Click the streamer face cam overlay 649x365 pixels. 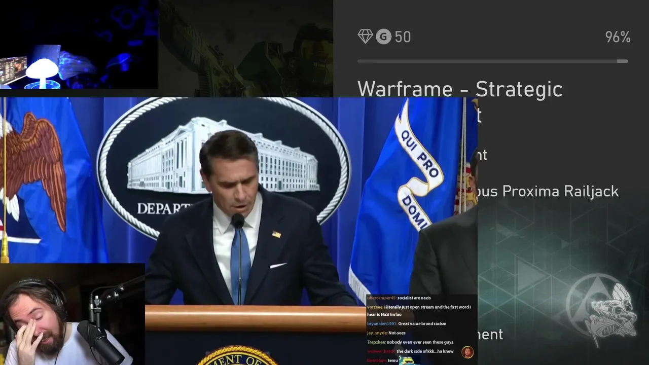(72, 314)
